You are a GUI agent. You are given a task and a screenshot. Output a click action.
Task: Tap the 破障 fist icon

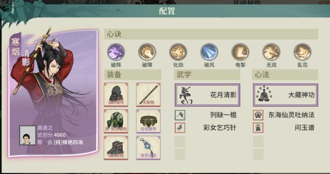(147, 52)
